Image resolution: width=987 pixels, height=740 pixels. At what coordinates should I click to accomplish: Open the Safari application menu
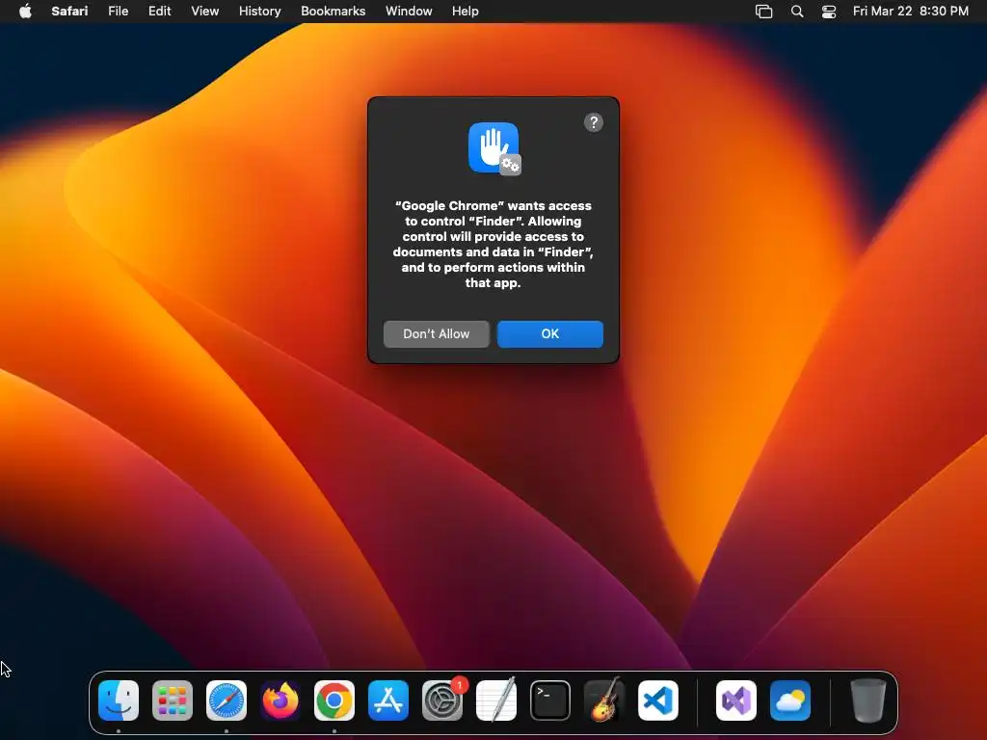[69, 12]
